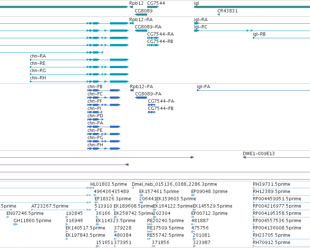Click the EK197843.5prime EST label

point(85,235)
